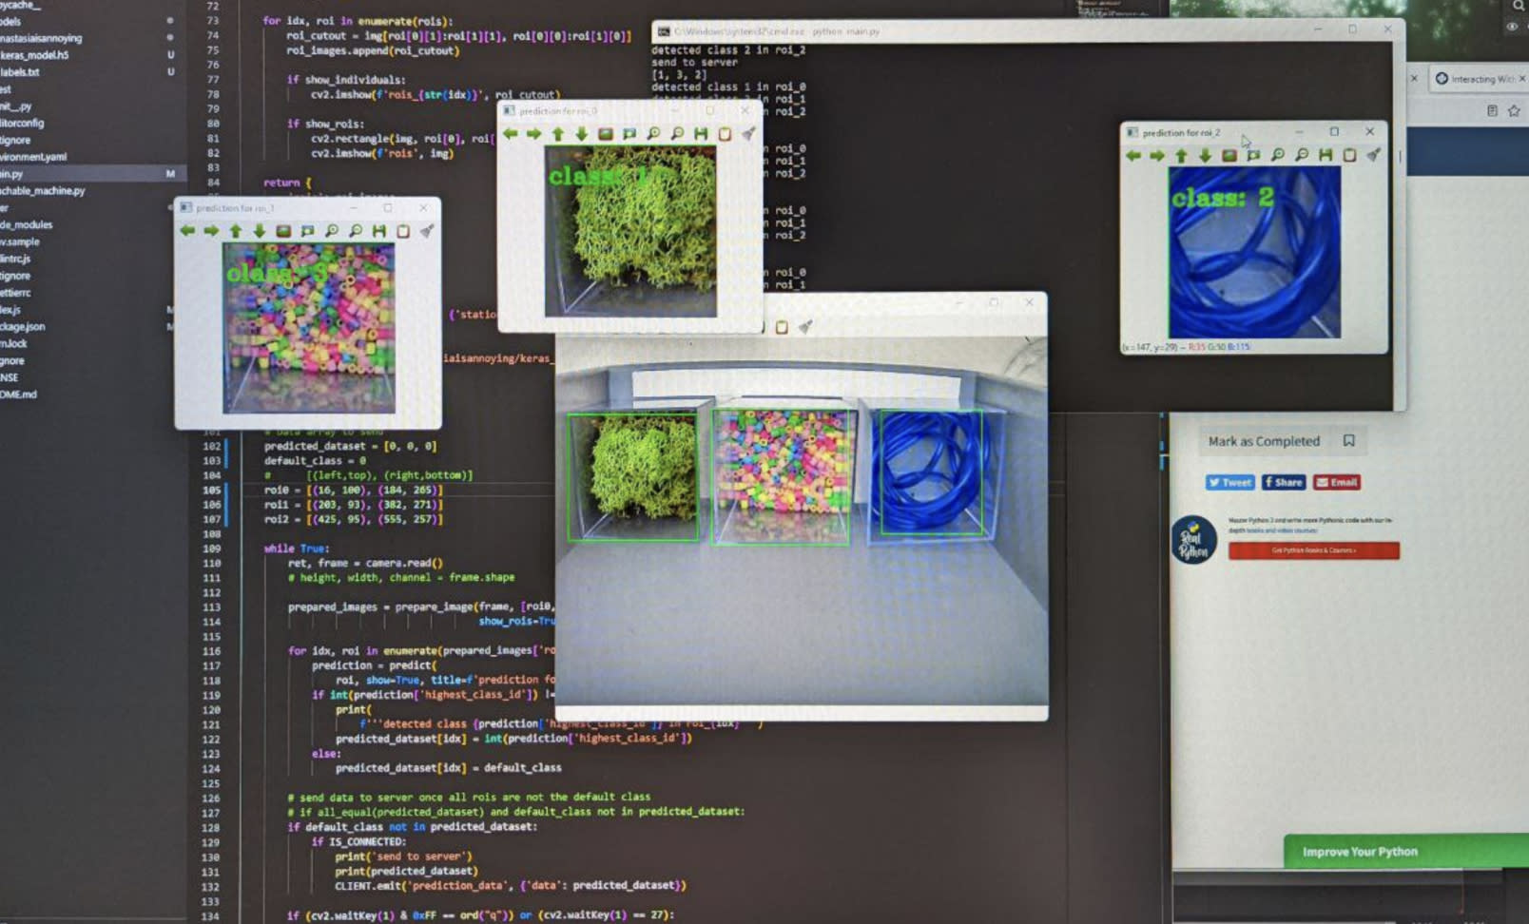This screenshot has width=1529, height=924.
Task: Open display properties in the roi_2 window
Action: tap(1373, 155)
